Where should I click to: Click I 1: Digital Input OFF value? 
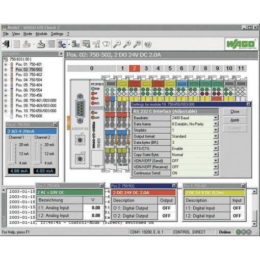pos(237,208)
